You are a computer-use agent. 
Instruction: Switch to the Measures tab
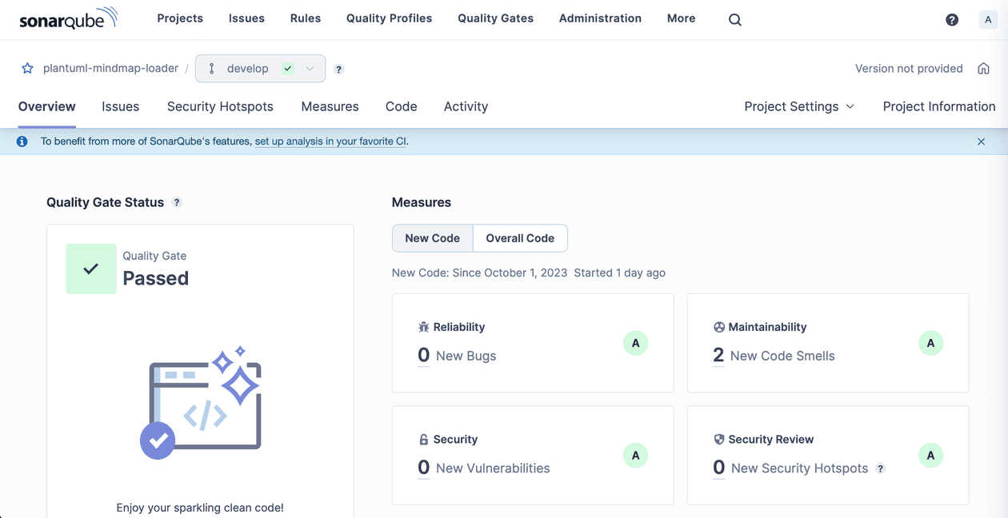(x=330, y=106)
